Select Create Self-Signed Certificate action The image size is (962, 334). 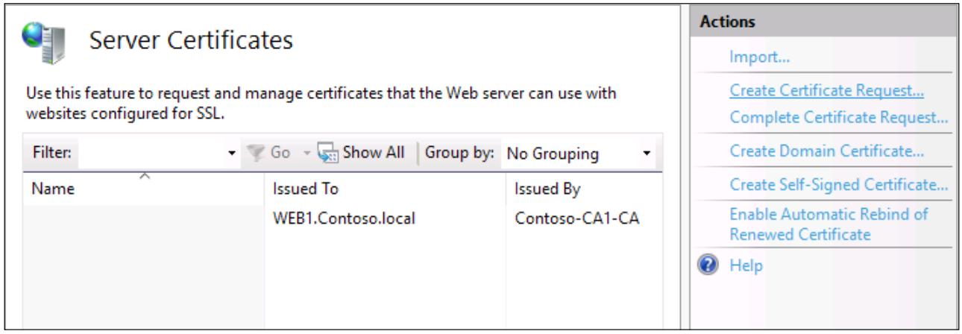(x=838, y=186)
